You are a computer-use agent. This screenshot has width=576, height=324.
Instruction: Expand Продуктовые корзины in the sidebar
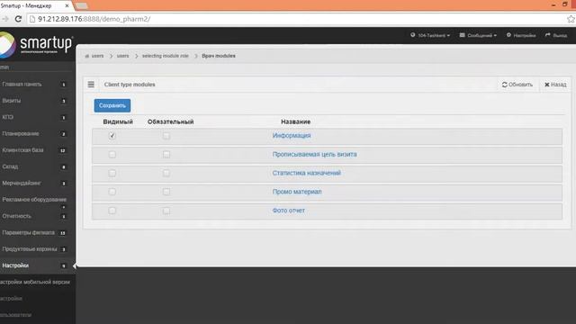pyautogui.click(x=35, y=249)
